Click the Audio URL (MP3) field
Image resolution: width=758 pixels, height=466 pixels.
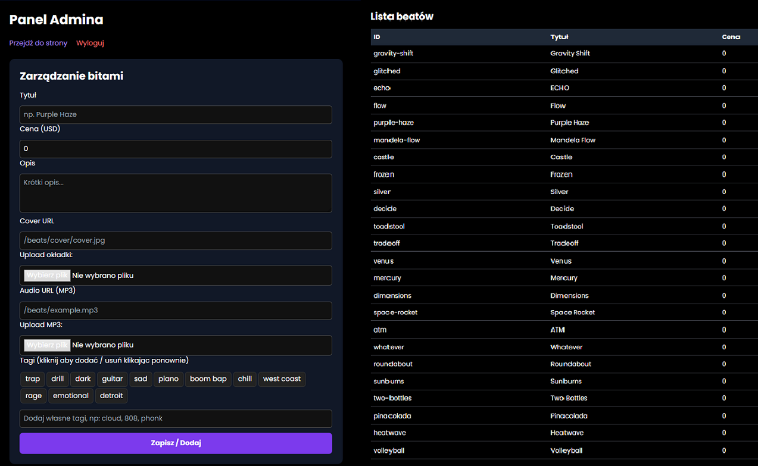(x=176, y=311)
